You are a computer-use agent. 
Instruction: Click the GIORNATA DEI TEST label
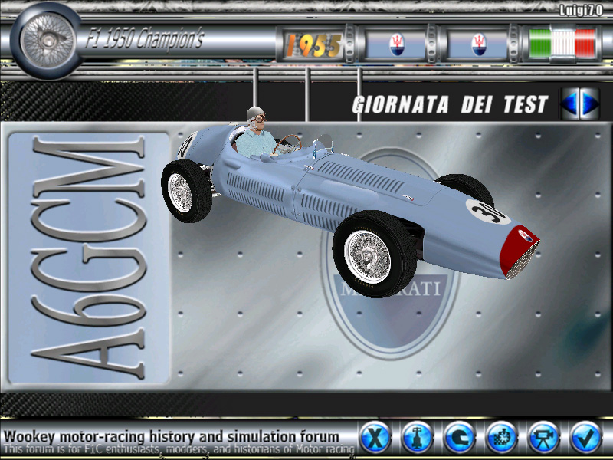point(450,104)
